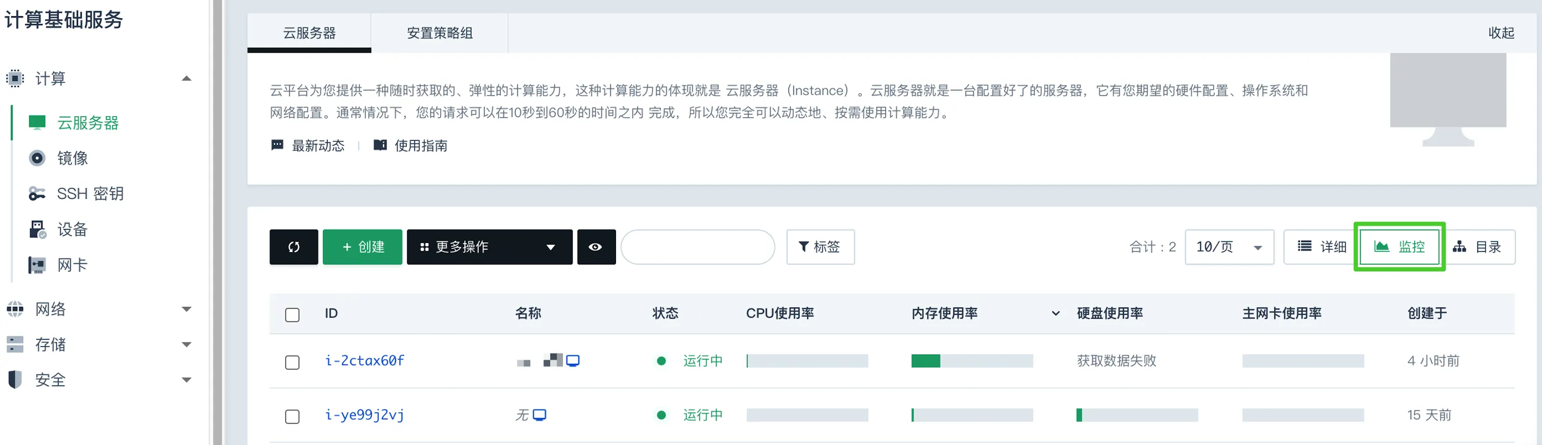The width and height of the screenshot is (1542, 445).
Task: Open instance i-2ctax60f
Action: pos(365,361)
